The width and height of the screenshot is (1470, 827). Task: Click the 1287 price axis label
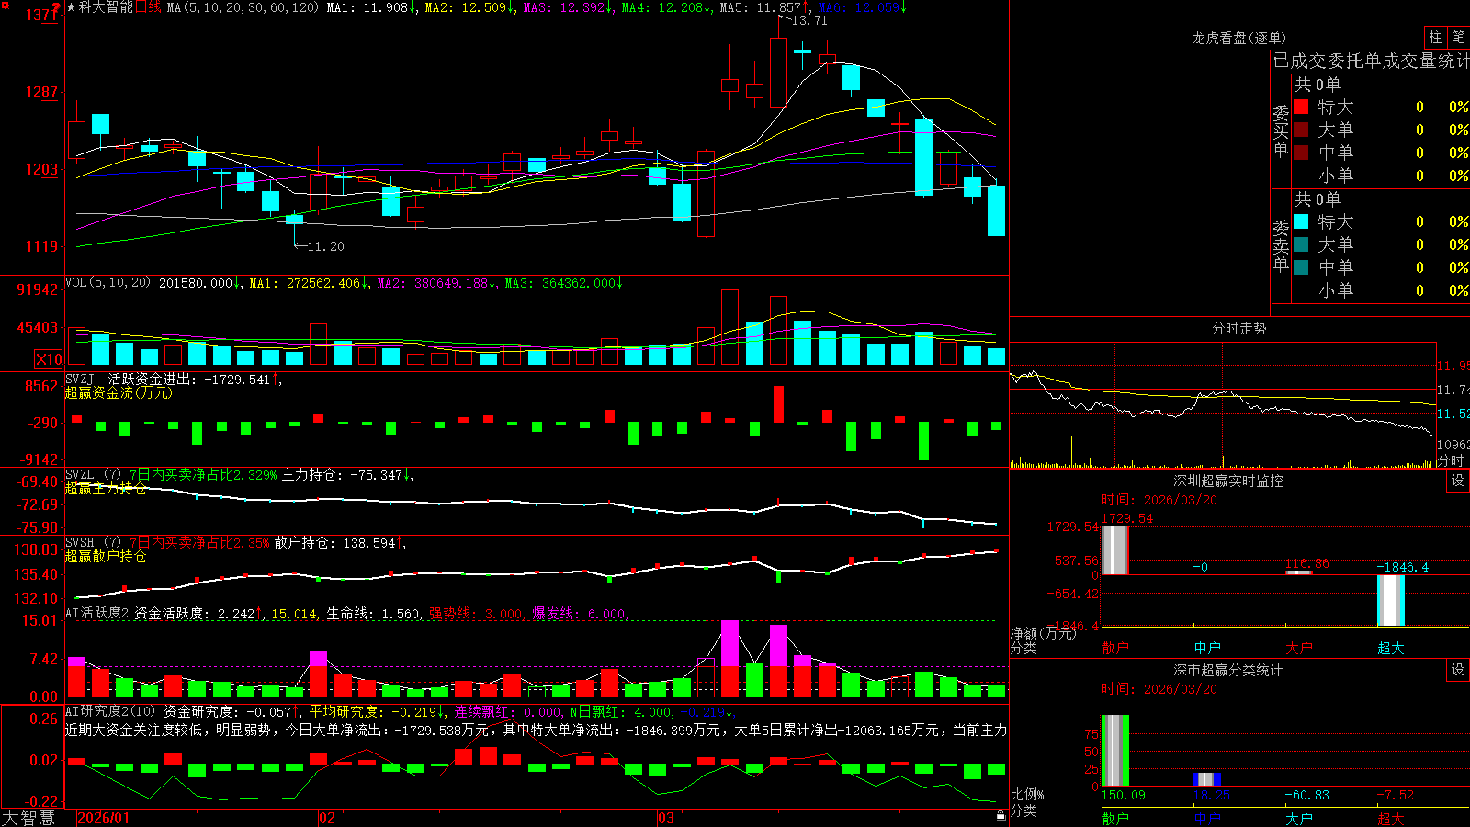pos(41,92)
